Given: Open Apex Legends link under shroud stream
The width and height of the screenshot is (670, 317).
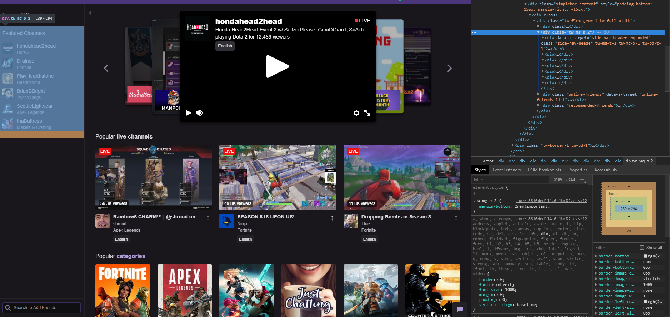Looking at the screenshot, I should (x=127, y=230).
